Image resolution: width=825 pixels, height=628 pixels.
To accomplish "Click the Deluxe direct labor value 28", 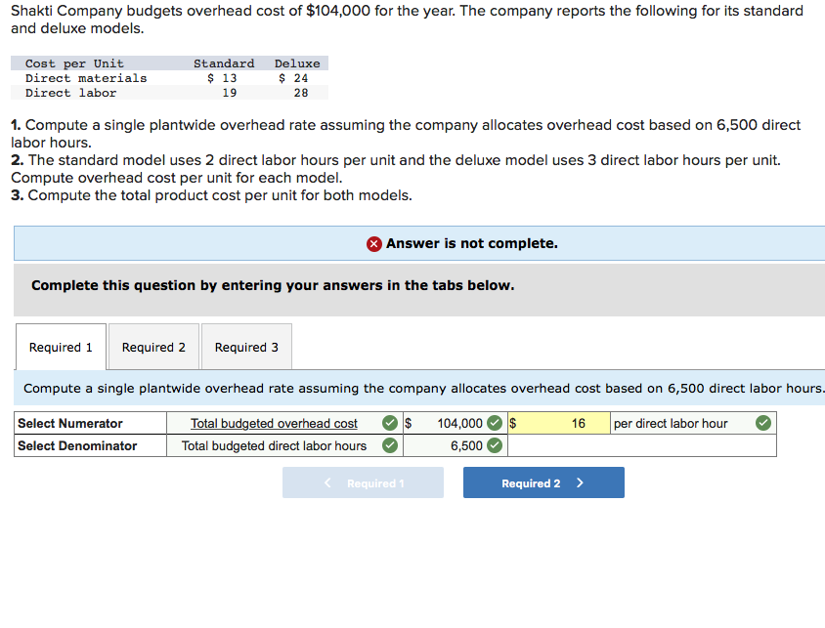I will tap(301, 93).
